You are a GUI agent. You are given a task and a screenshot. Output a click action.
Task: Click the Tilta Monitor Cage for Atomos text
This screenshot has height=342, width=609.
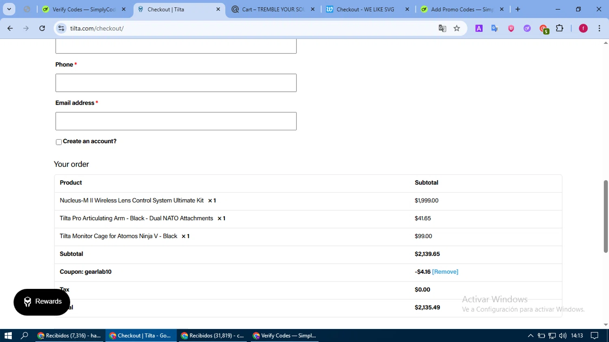click(119, 236)
